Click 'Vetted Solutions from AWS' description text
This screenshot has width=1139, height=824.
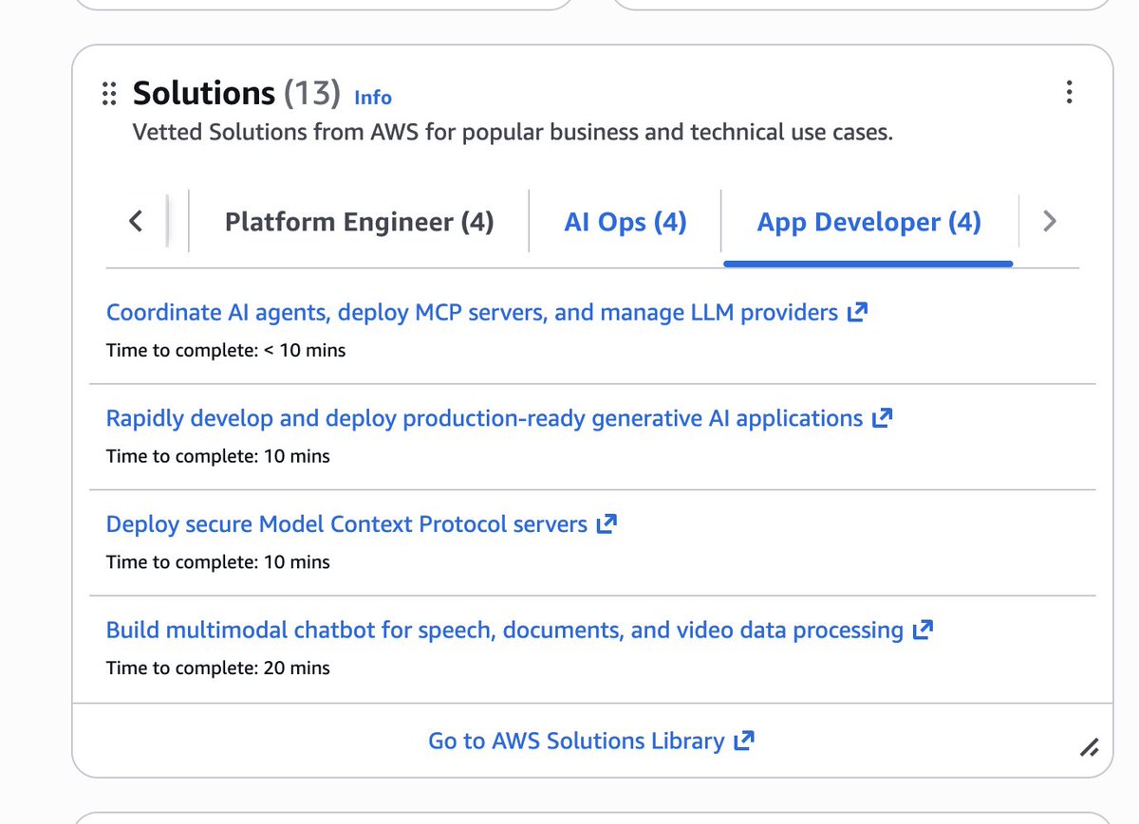513,132
